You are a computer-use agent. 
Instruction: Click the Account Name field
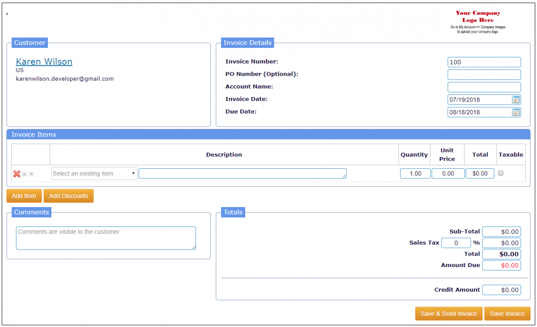click(x=484, y=87)
